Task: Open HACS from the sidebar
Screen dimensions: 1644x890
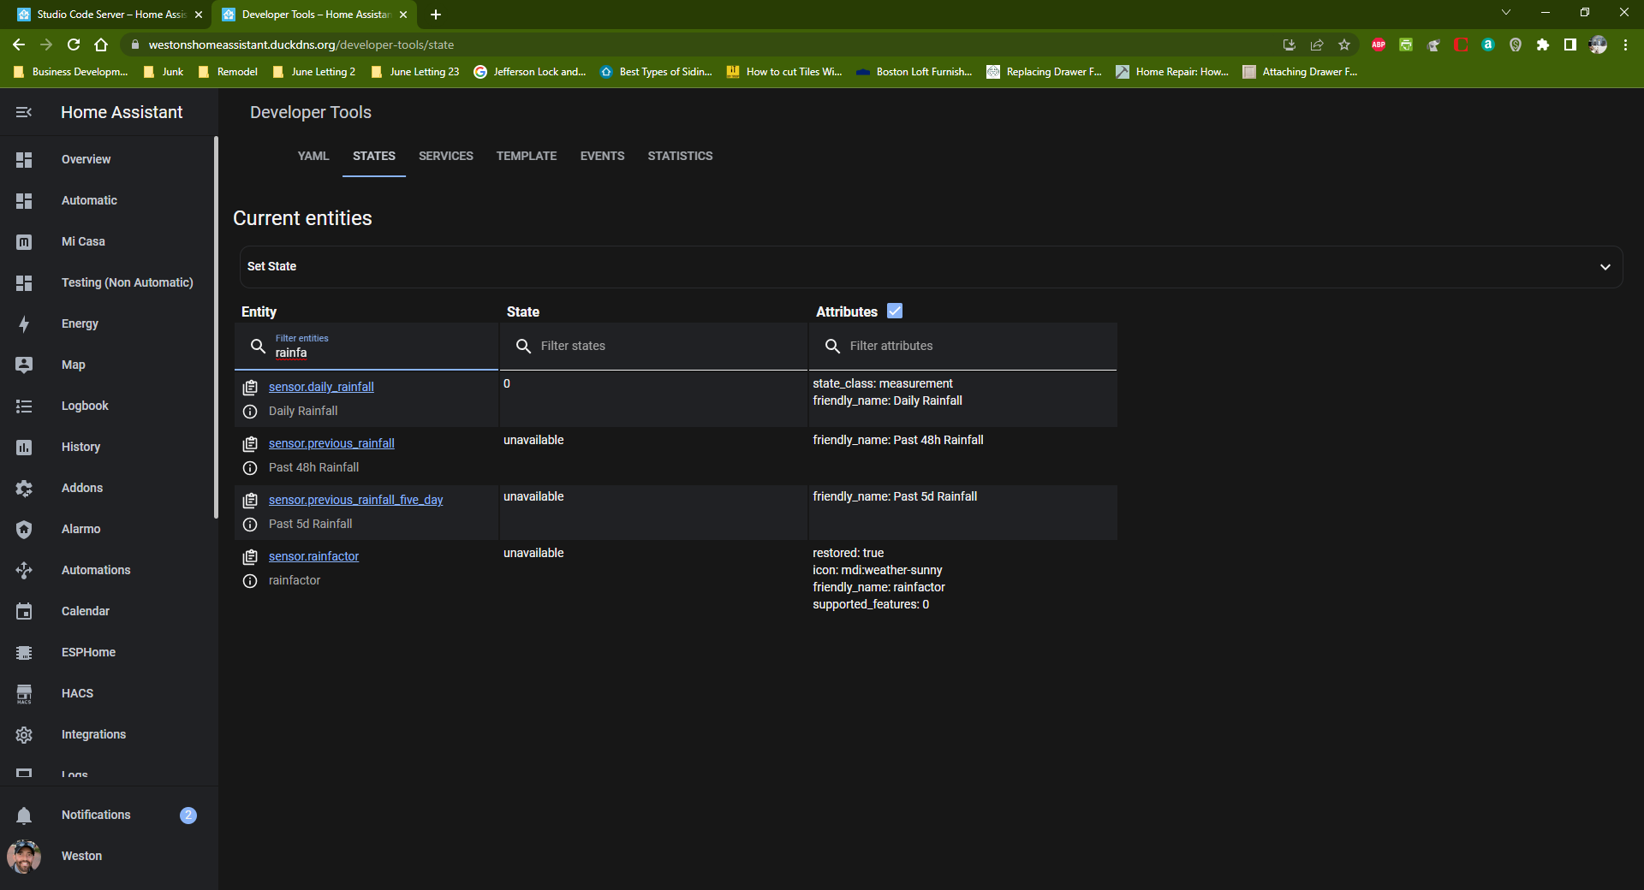Action: tap(77, 693)
